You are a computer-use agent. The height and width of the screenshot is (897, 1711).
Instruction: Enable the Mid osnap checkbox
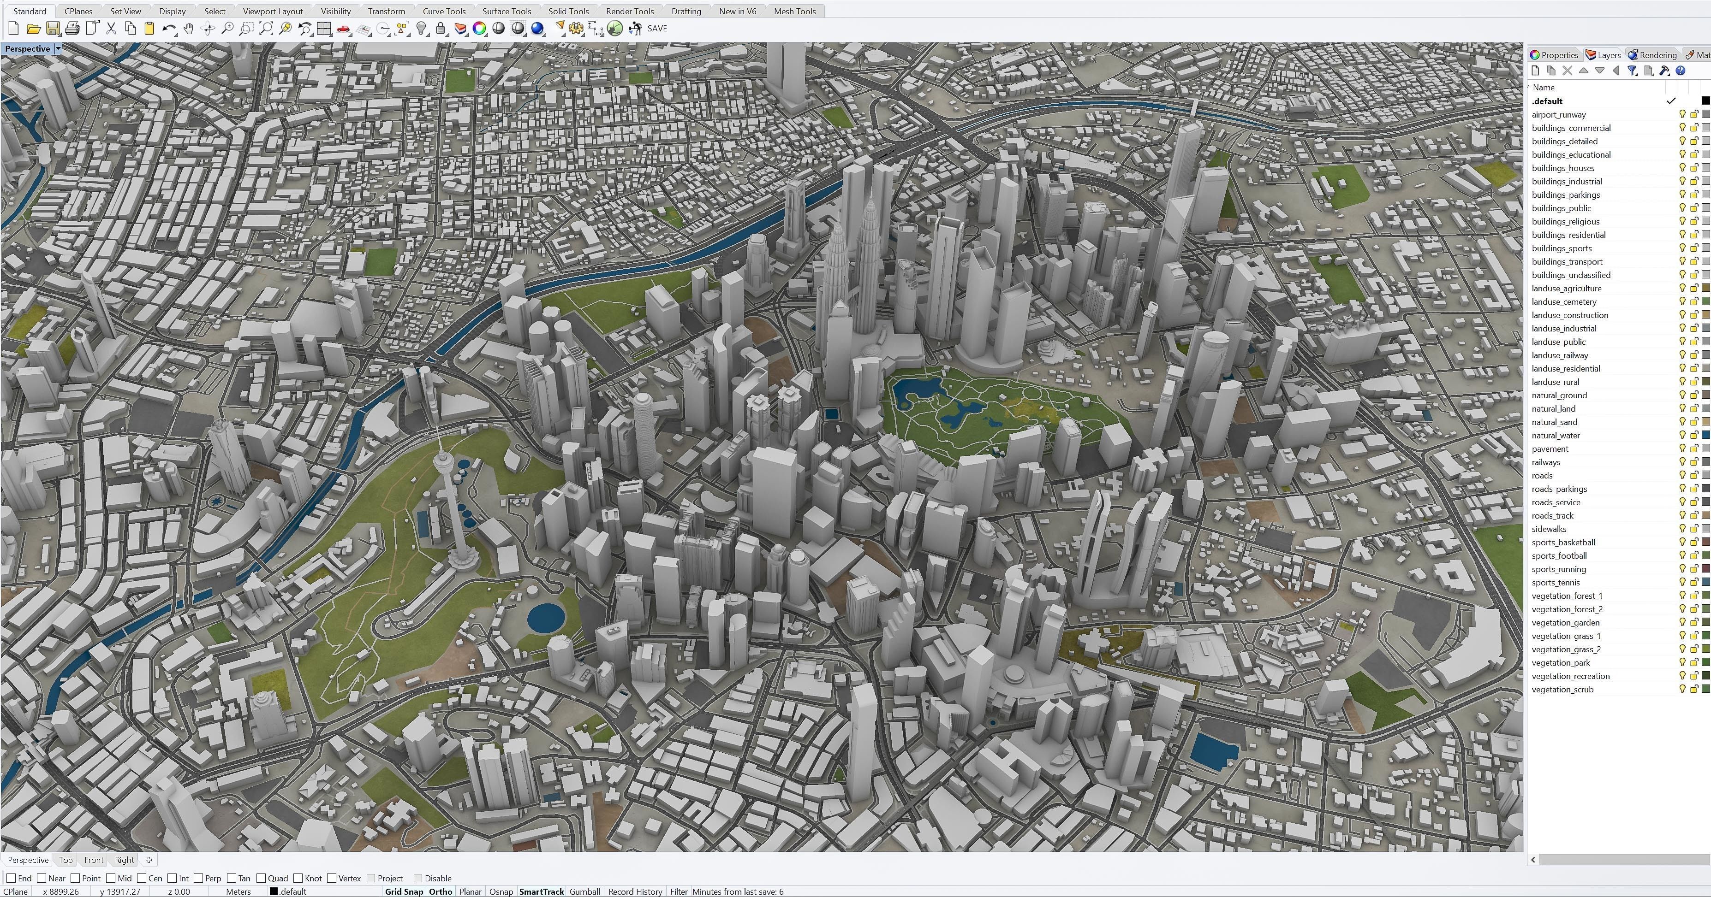[x=111, y=879]
